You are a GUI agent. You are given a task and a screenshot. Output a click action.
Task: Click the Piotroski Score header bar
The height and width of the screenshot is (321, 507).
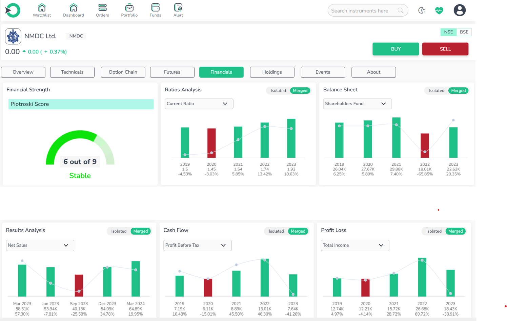[x=81, y=104]
